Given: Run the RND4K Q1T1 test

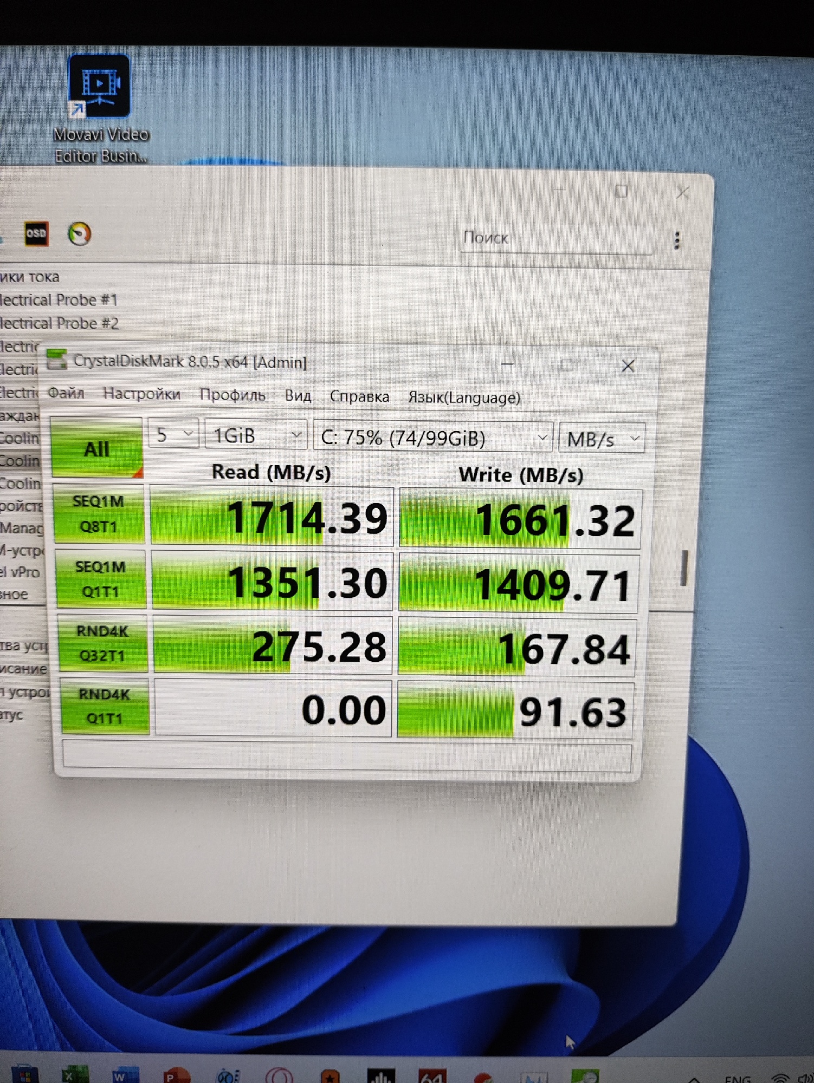Looking at the screenshot, I should [x=105, y=706].
